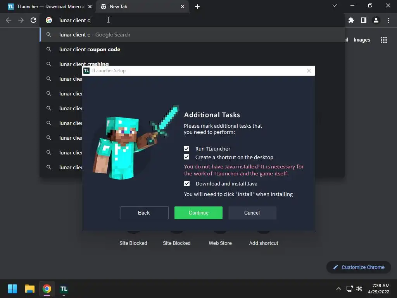Uncheck Download and install Java
This screenshot has width=397, height=298.
coord(186,184)
